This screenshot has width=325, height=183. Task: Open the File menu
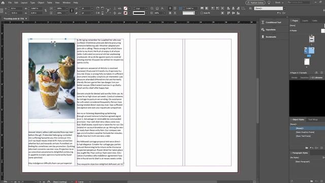pos(10,3)
